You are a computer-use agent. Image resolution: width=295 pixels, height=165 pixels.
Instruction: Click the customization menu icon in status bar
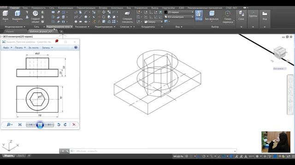[293, 156]
